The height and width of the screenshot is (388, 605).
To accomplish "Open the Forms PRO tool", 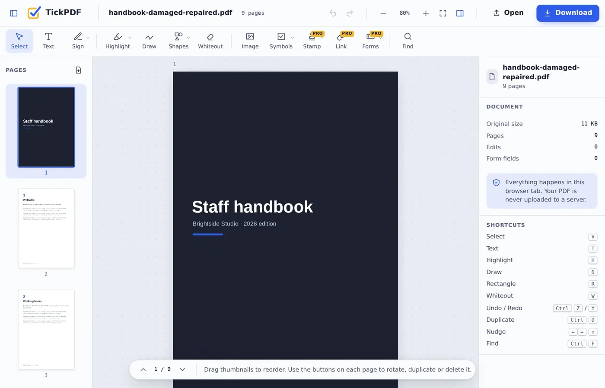I will 371,41.
